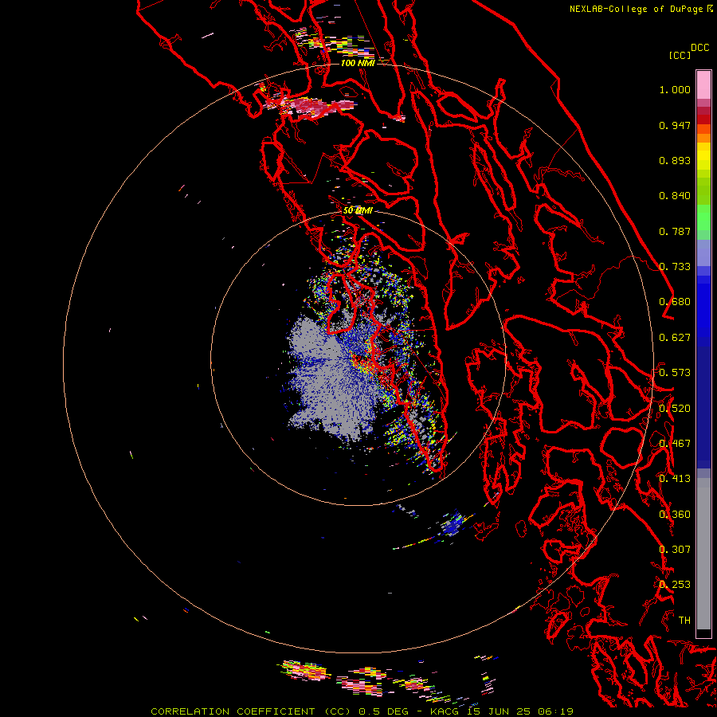Viewport: 717px width, 717px height.
Task: Pick the black TH segment at legend bottom
Action: tap(703, 633)
